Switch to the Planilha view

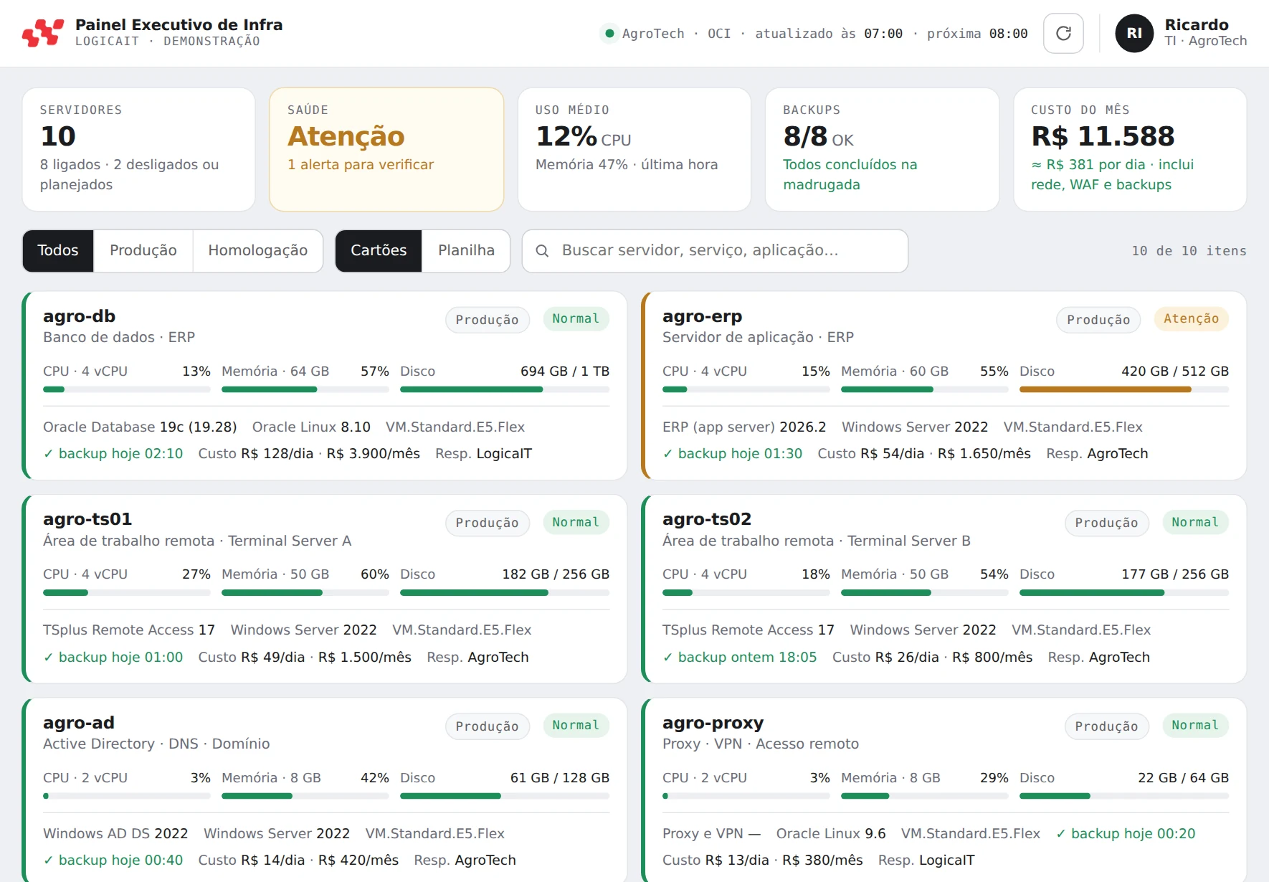tap(466, 250)
